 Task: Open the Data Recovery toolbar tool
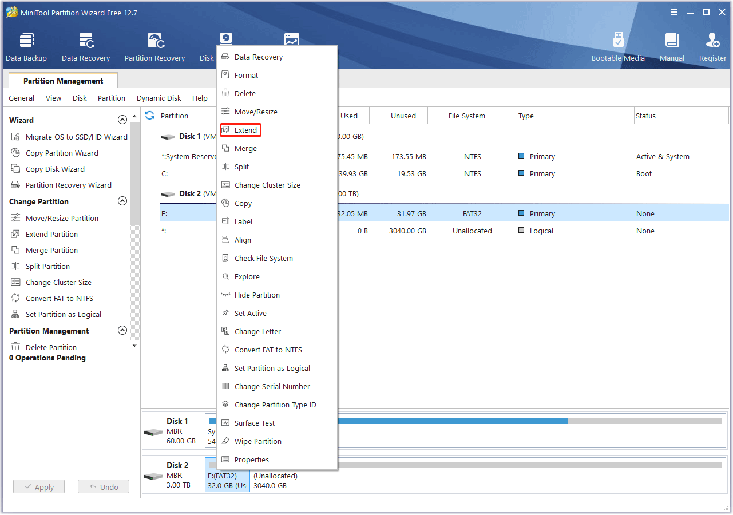(86, 47)
